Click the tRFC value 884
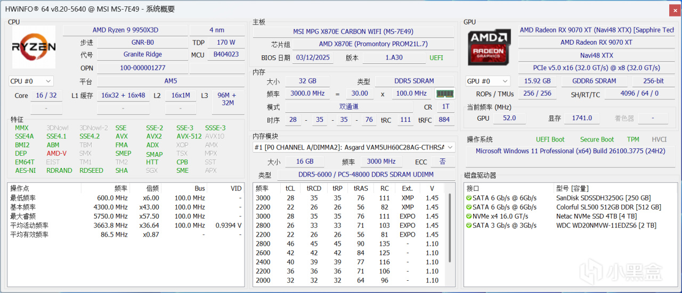Viewport: 682px width, 293px height. tap(443, 120)
